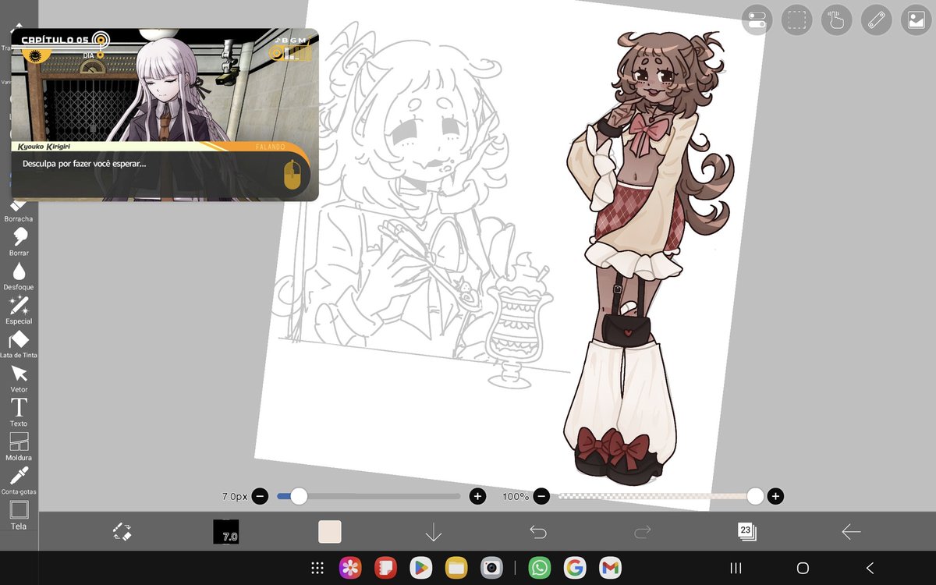This screenshot has width=936, height=585.
Task: Increase brush size with plus button
Action: pyautogui.click(x=477, y=496)
